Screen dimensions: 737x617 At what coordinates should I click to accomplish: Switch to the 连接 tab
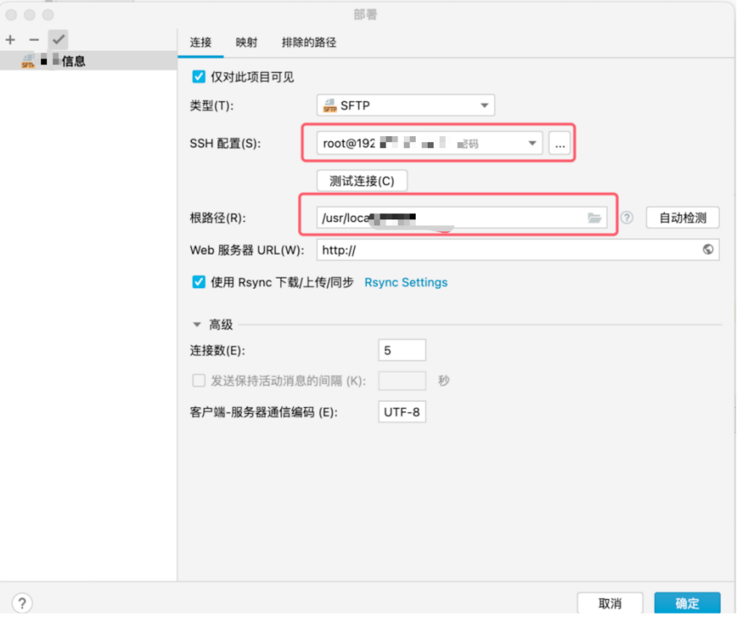(201, 43)
